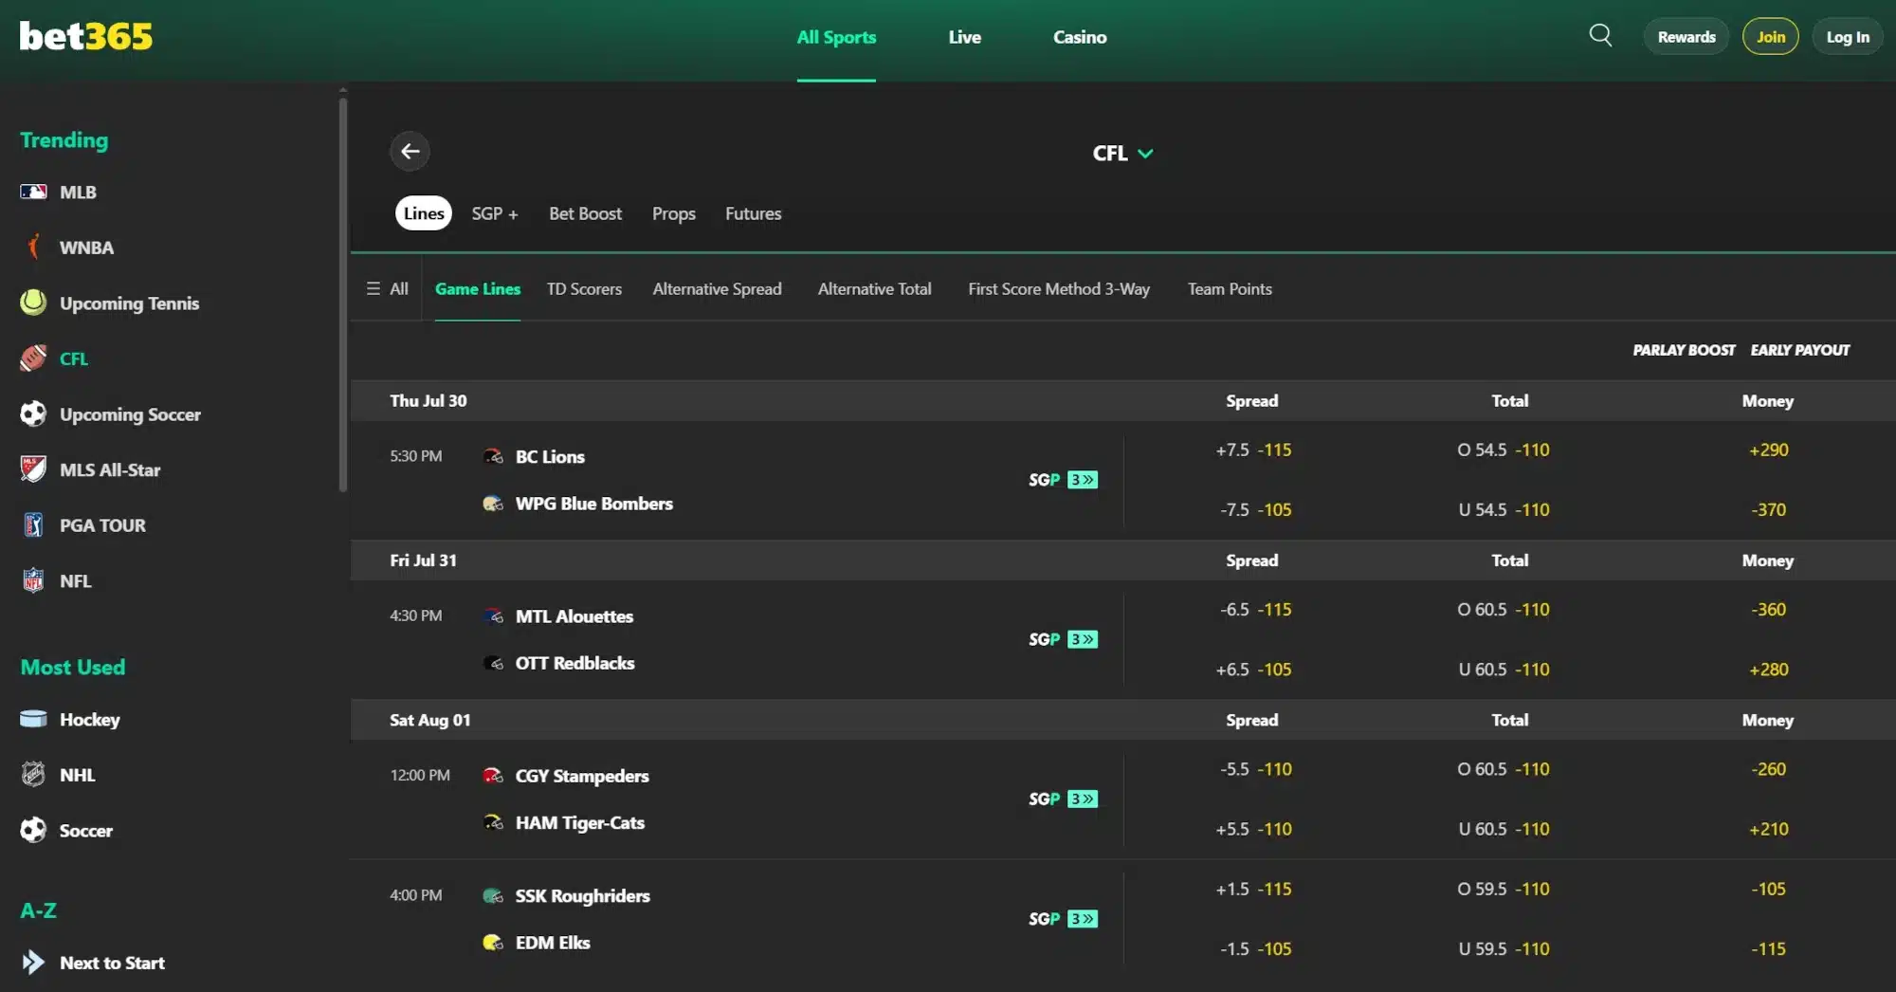Bet Under 59.5 in Roughriders game
Image resolution: width=1896 pixels, height=992 pixels.
pyautogui.click(x=1504, y=948)
